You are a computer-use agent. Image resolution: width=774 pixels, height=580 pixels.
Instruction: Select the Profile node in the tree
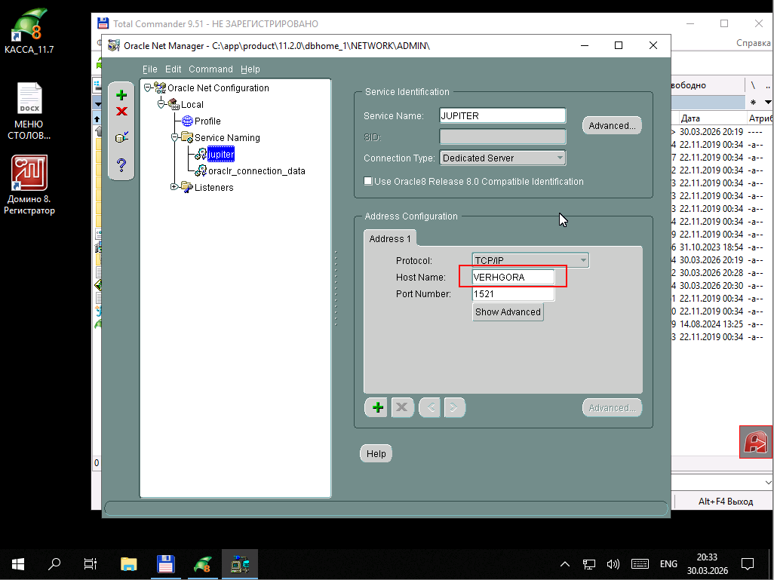pos(207,121)
